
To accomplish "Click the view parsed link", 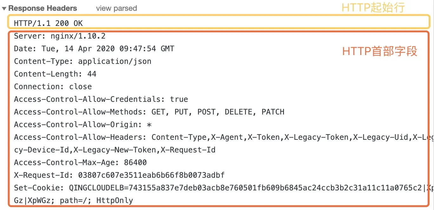I will click(116, 9).
